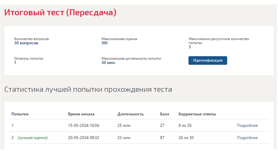Click the Статистика лучшей попытки heading
278x151 pixels.
click(x=88, y=89)
